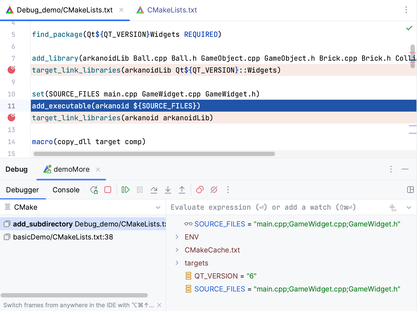Screen dimensions: 417x311
Task: Open the Debug tool window options menu
Action: (x=391, y=169)
